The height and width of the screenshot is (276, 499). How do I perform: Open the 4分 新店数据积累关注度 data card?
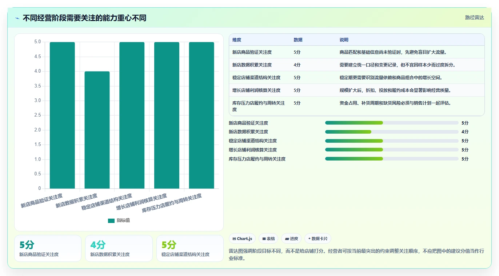(119, 248)
